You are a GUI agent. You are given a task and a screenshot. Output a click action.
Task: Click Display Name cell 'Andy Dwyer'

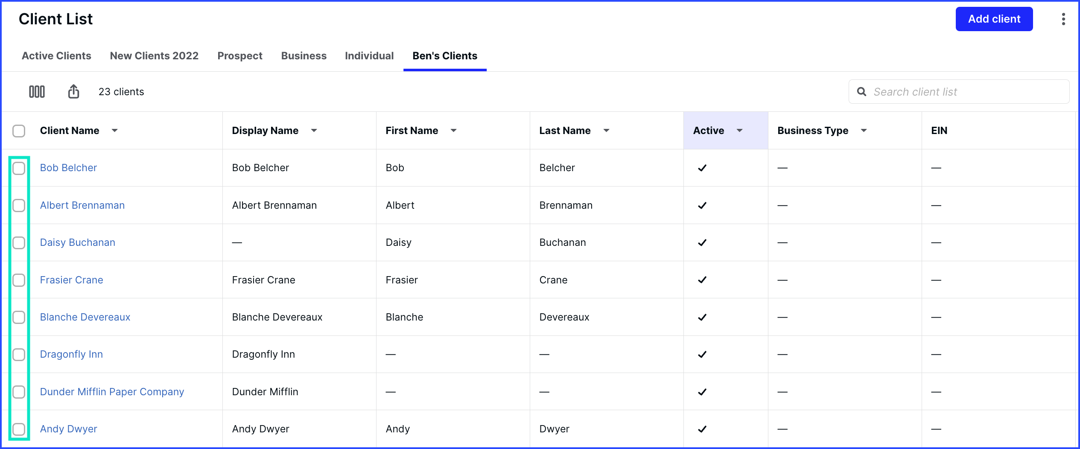[261, 429]
